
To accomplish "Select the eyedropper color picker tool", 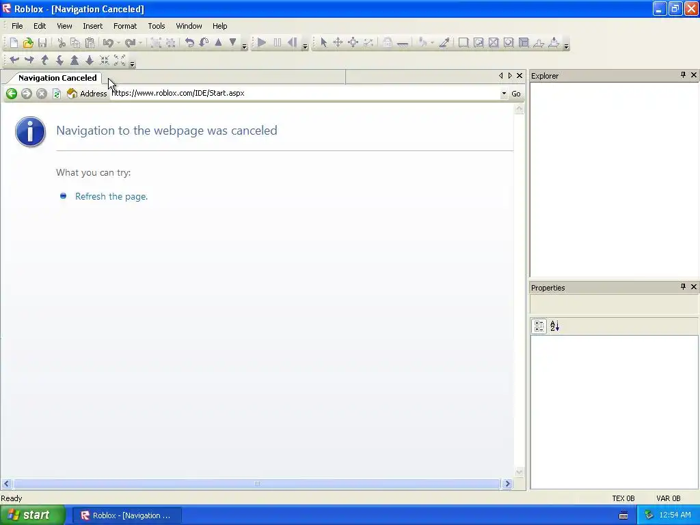I will pyautogui.click(x=444, y=43).
